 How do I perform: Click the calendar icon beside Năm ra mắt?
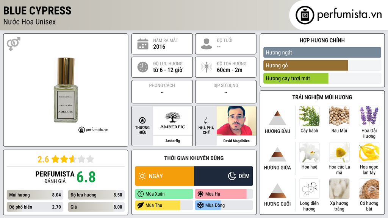[143, 44]
